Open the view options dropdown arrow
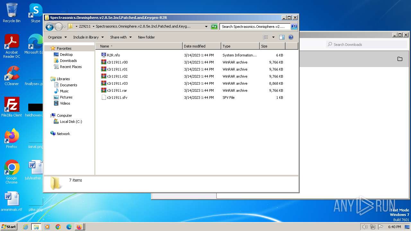Screen dimensions: 411x231 coord(273,37)
